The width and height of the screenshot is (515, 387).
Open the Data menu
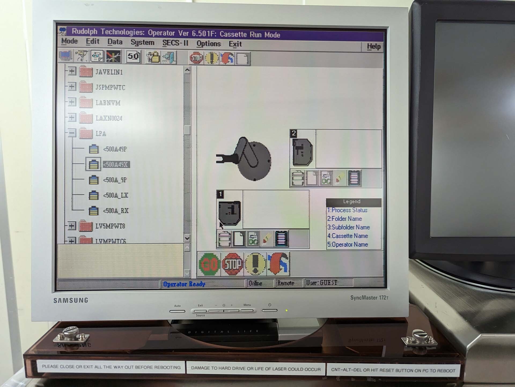point(115,42)
